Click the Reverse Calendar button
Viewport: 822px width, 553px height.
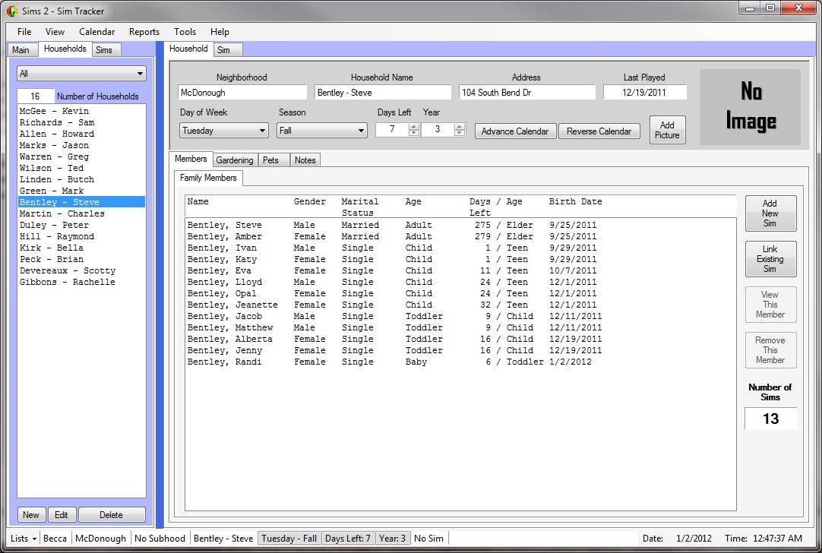[599, 131]
